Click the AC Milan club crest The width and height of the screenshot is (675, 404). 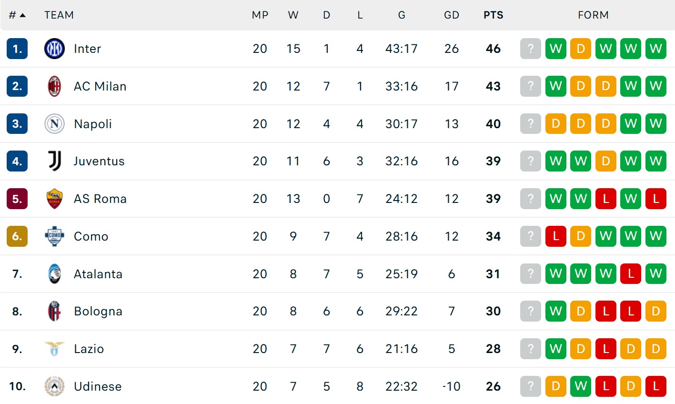(54, 86)
